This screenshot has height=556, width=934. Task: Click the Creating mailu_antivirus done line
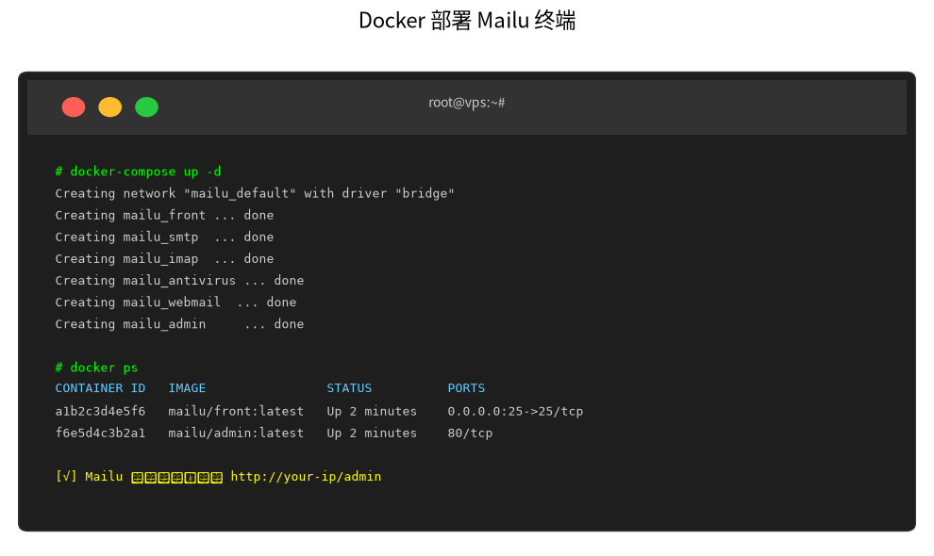(179, 281)
